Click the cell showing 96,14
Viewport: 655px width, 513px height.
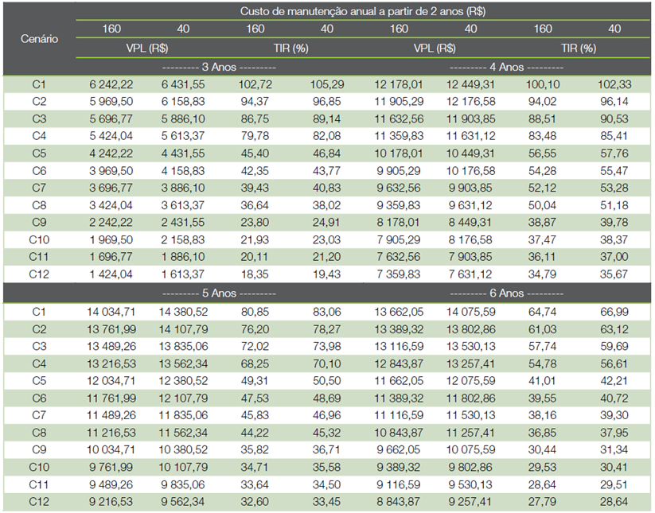[x=614, y=102]
